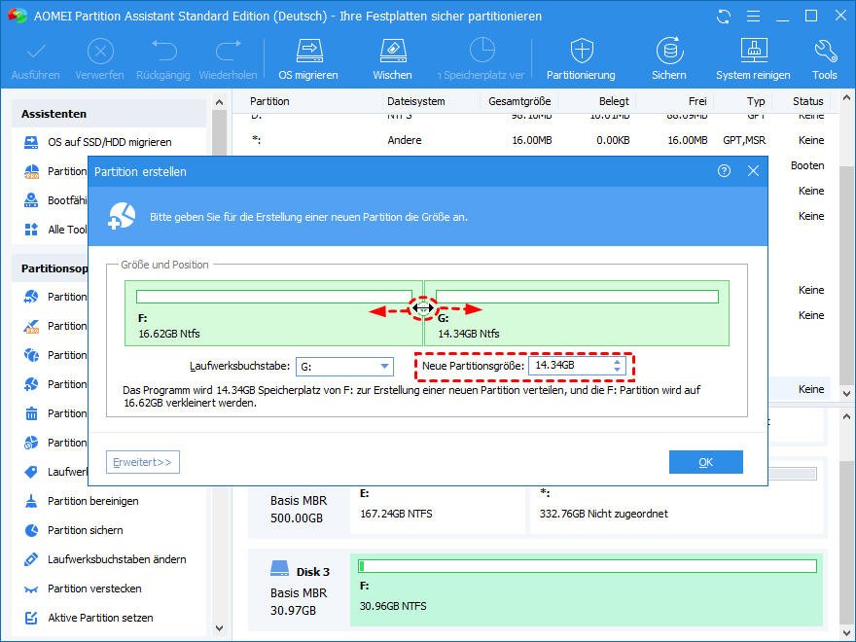Sort by the Belegt column header

[614, 101]
